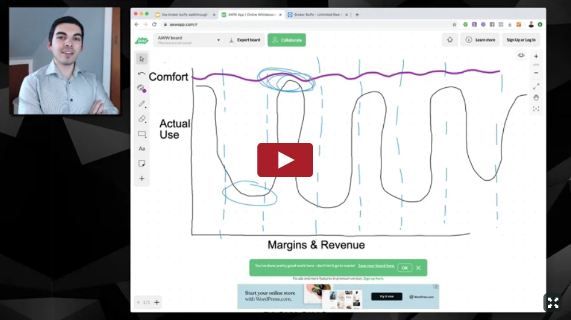This screenshot has width=571, height=320.
Task: Click Learn more button
Action: point(481,40)
